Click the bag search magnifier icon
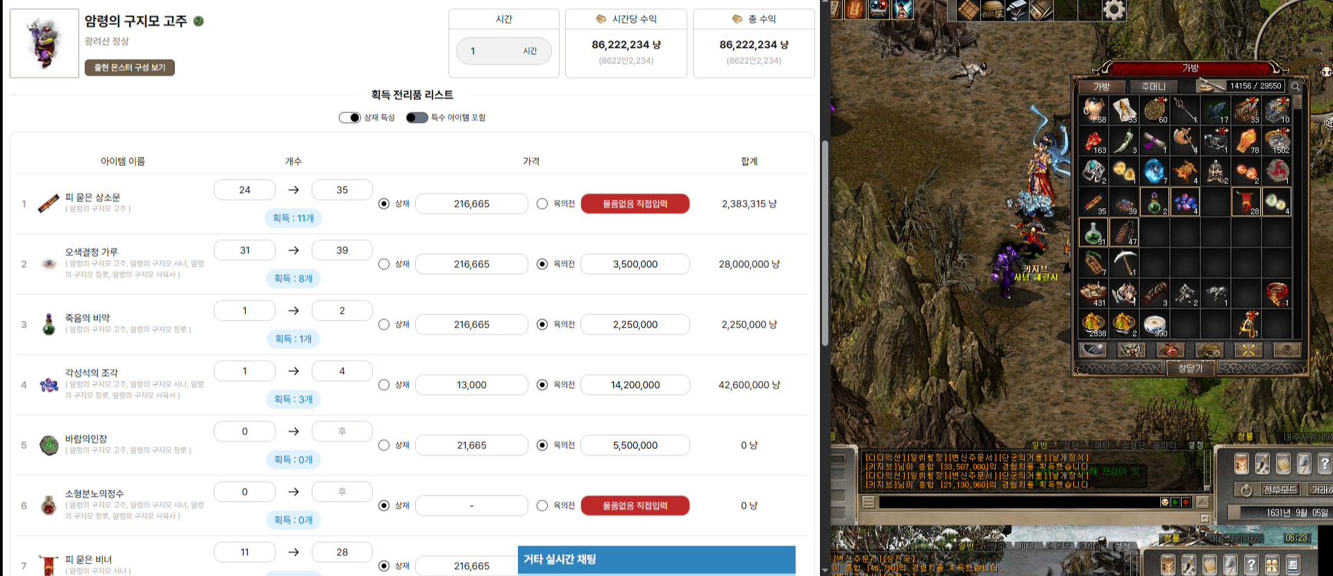The height and width of the screenshot is (576, 1333). coord(1296,86)
